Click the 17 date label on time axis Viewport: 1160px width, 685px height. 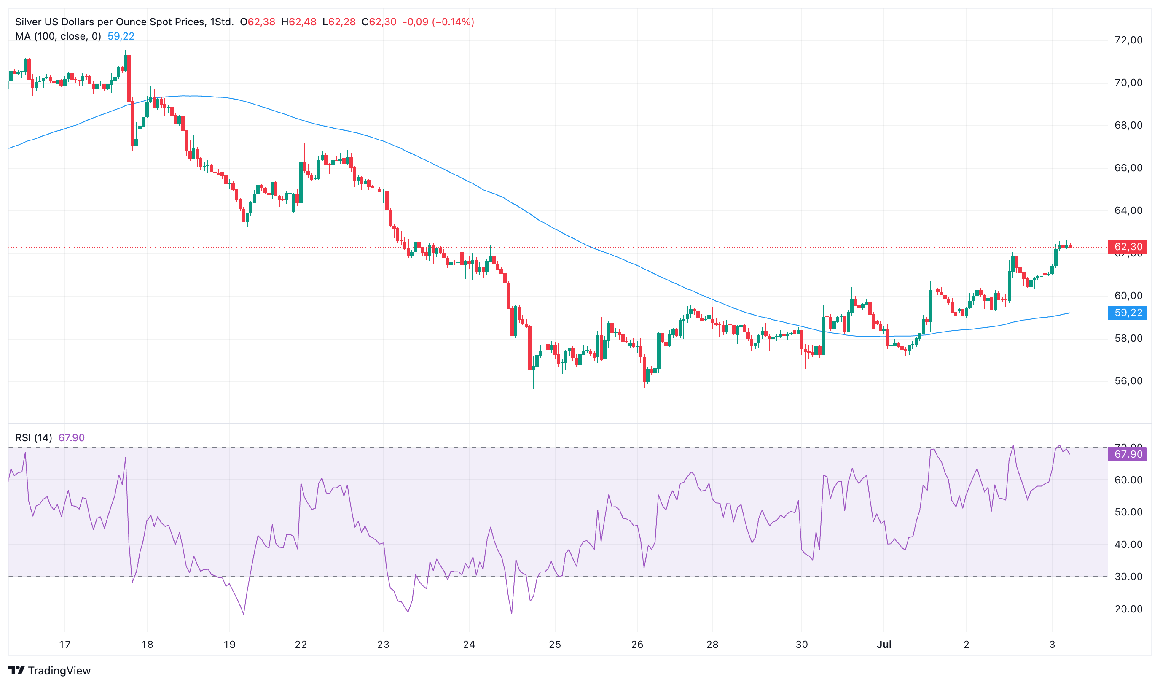(64, 645)
